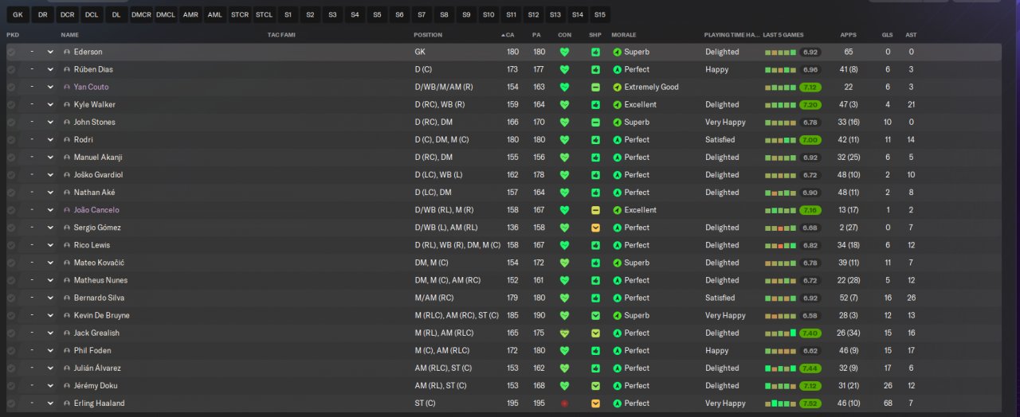Toggle the picked checkmark for Rodri
This screenshot has height=417, width=1020.
(x=11, y=139)
